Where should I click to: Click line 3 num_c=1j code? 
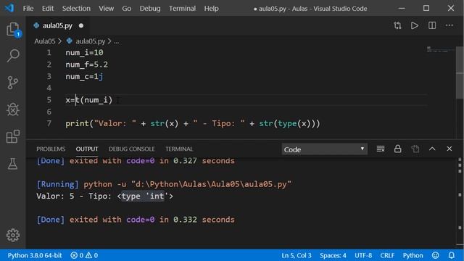coord(84,76)
